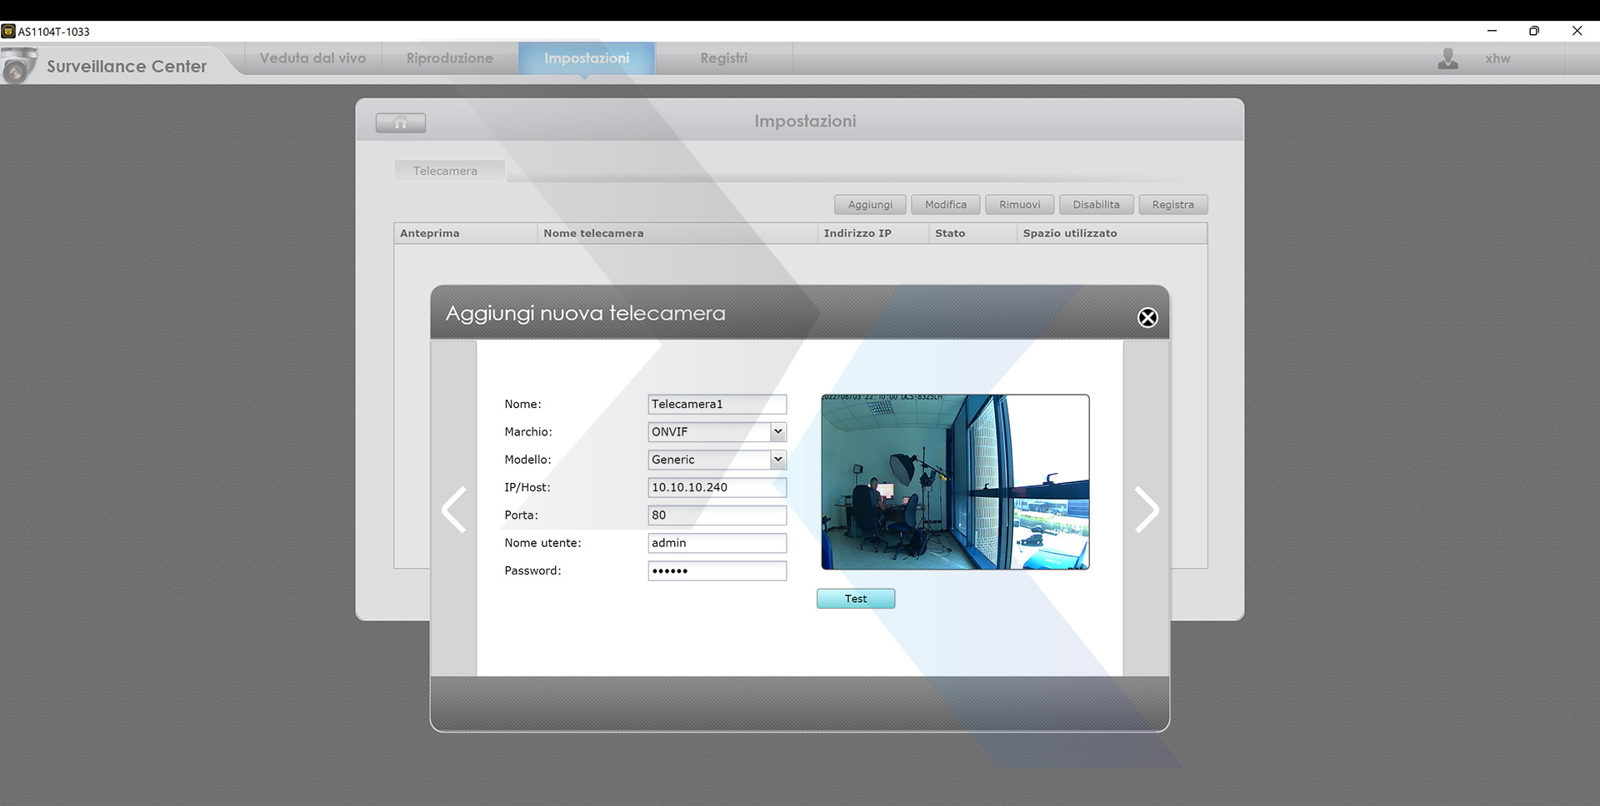Switch to the Riproduzione tab
Image resolution: width=1600 pixels, height=806 pixels.
pos(450,58)
